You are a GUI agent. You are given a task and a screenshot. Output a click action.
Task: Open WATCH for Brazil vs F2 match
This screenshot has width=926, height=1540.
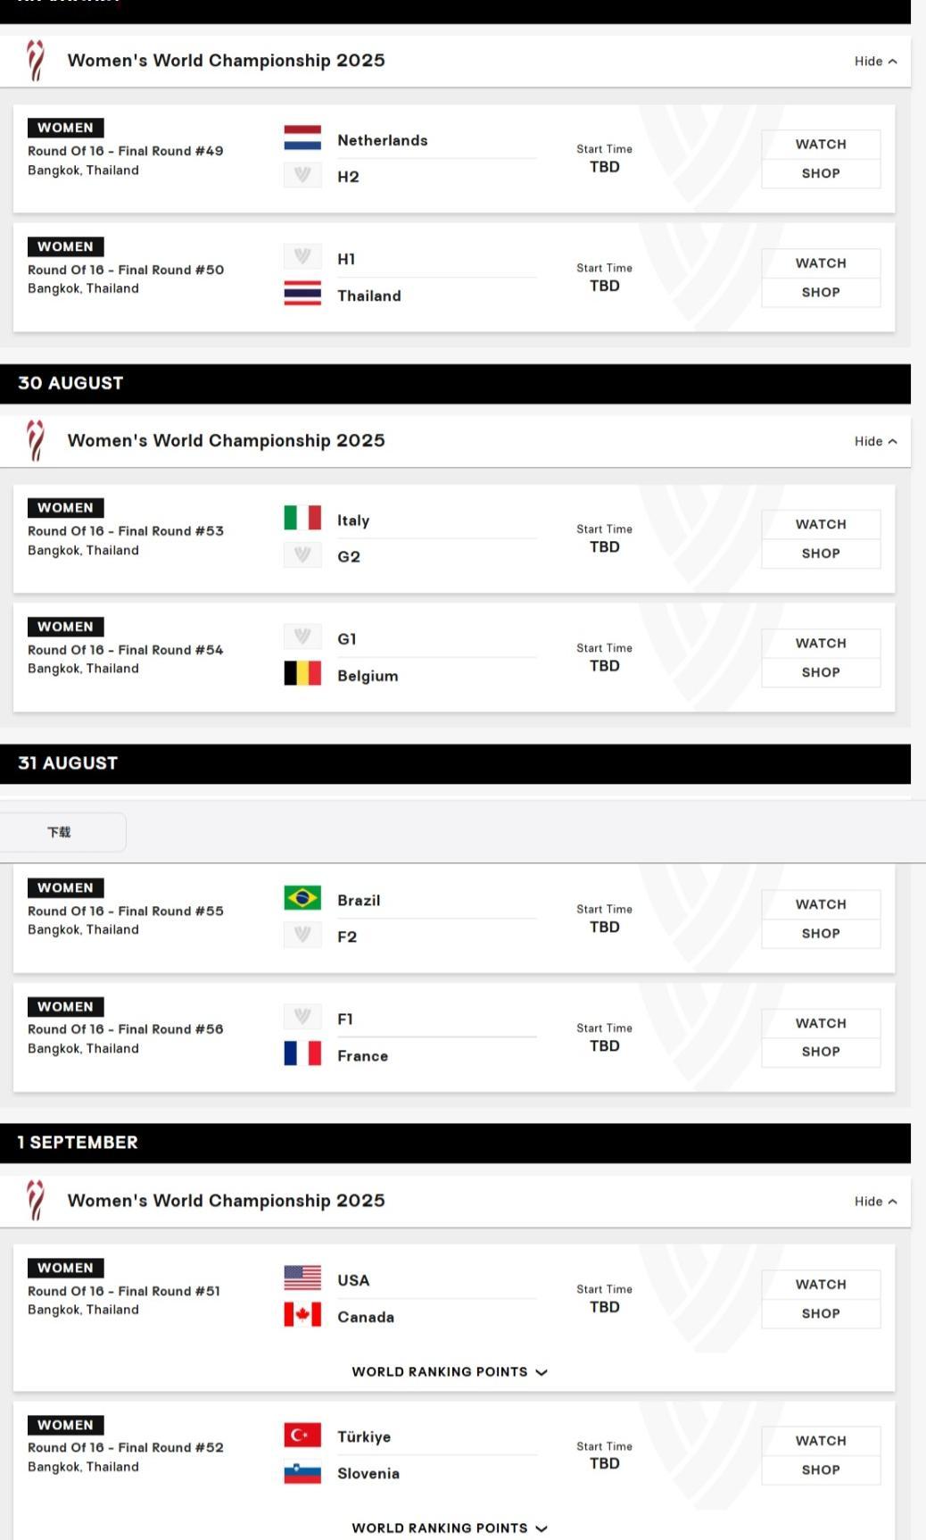coord(821,904)
